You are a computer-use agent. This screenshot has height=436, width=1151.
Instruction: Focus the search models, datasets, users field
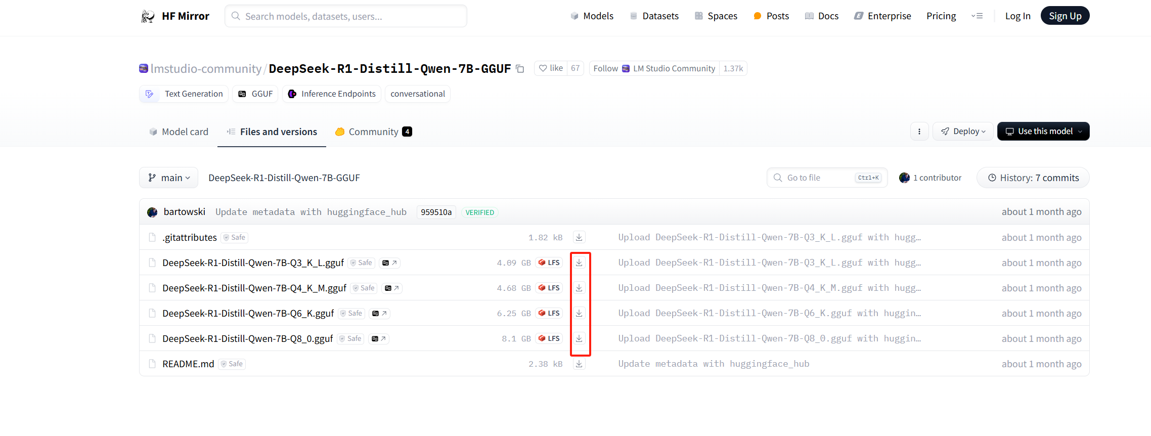(346, 16)
